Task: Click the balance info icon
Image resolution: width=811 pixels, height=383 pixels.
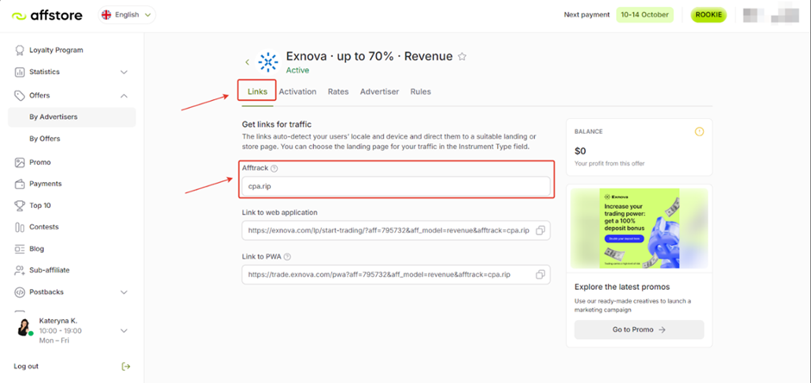Action: tap(699, 132)
